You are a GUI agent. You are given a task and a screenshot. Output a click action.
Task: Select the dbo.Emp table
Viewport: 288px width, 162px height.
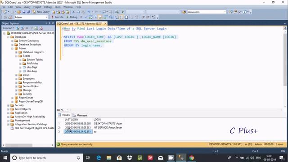click(x=32, y=71)
